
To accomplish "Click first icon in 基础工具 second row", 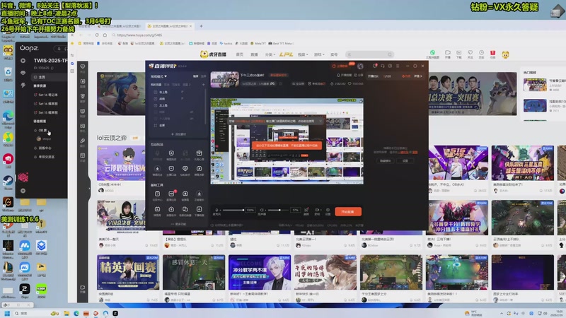I will pos(157,209).
